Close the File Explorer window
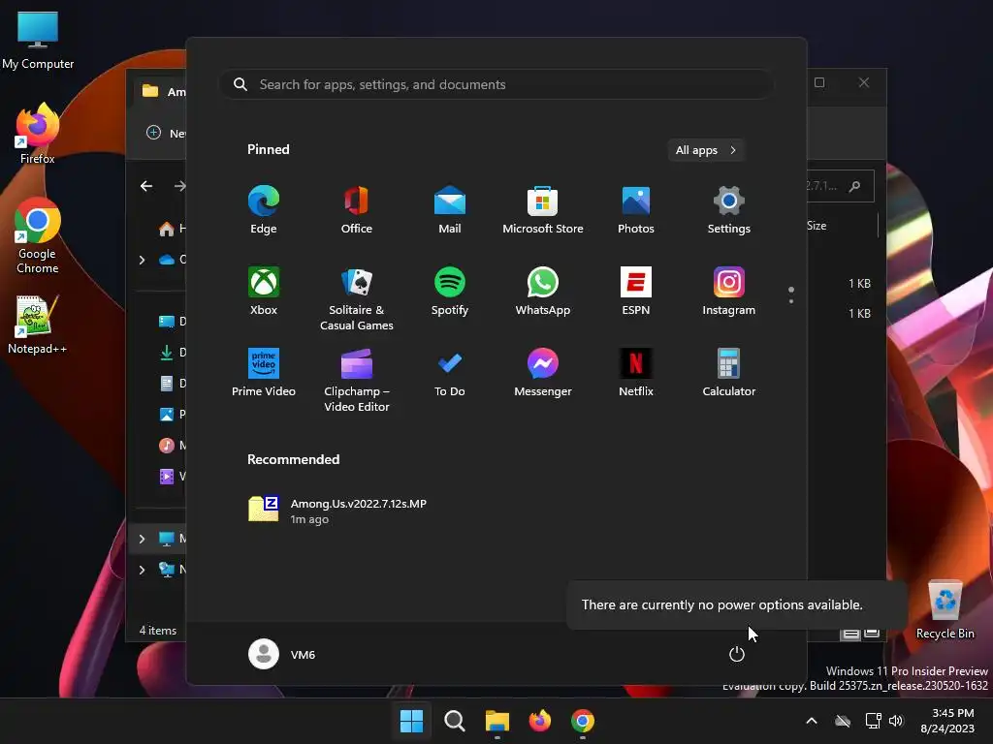Viewport: 993px width, 744px height. coord(864,83)
